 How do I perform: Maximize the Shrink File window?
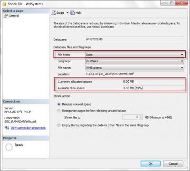171,3
